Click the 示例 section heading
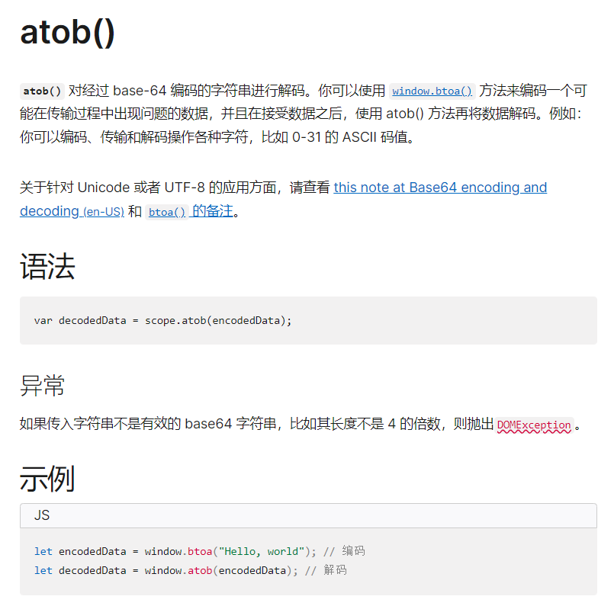The image size is (614, 606). (47, 479)
